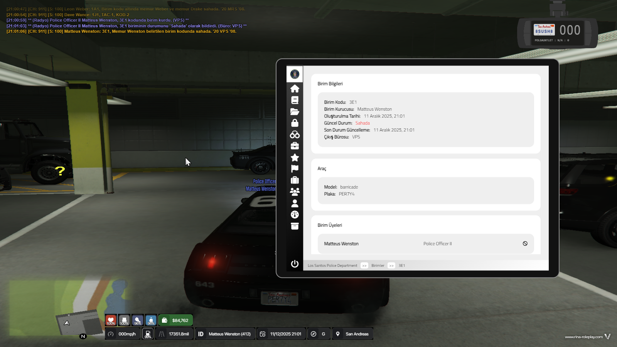The height and width of the screenshot is (347, 617).
Task: Click the Birim Kurucusu name Matteus Wenston
Action: [374, 109]
